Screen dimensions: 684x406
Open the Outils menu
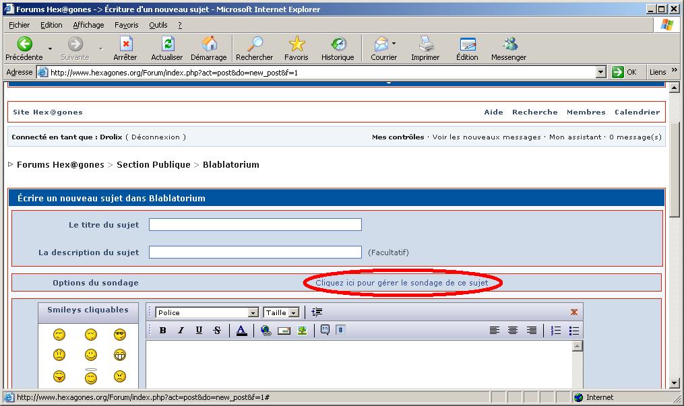(x=158, y=25)
